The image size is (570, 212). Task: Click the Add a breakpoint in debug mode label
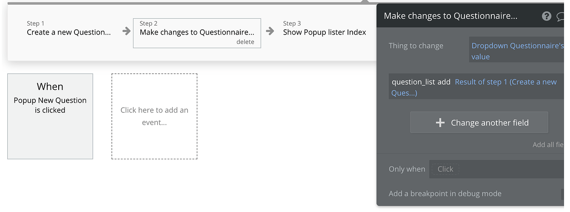[445, 194]
